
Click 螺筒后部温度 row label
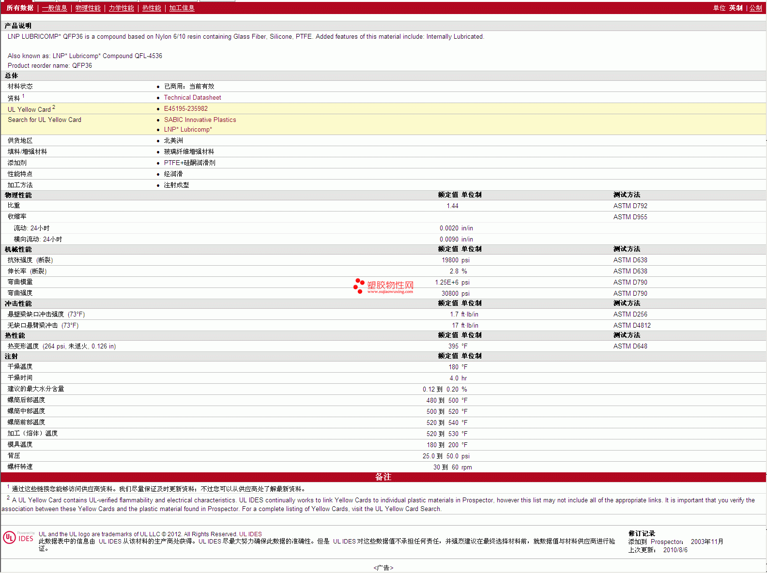pyautogui.click(x=26, y=400)
